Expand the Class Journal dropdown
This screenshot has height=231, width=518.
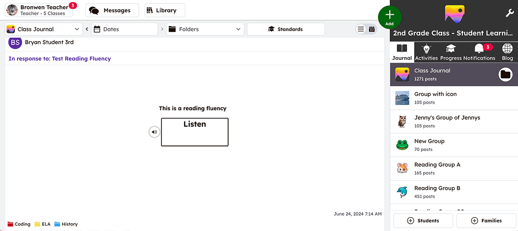tap(43, 29)
